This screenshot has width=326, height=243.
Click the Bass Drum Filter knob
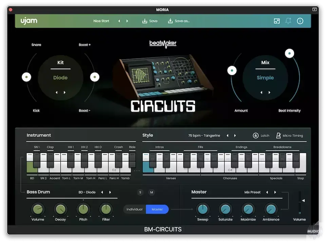[x=106, y=209]
